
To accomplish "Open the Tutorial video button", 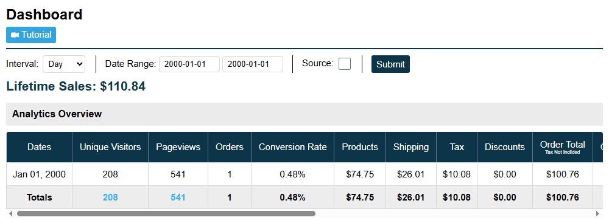I will tap(31, 35).
